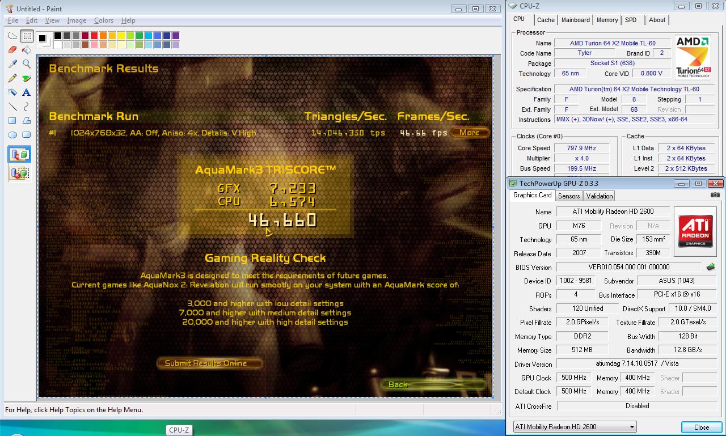Image resolution: width=726 pixels, height=436 pixels.
Task: Set opaque selection background option
Action: (19, 154)
